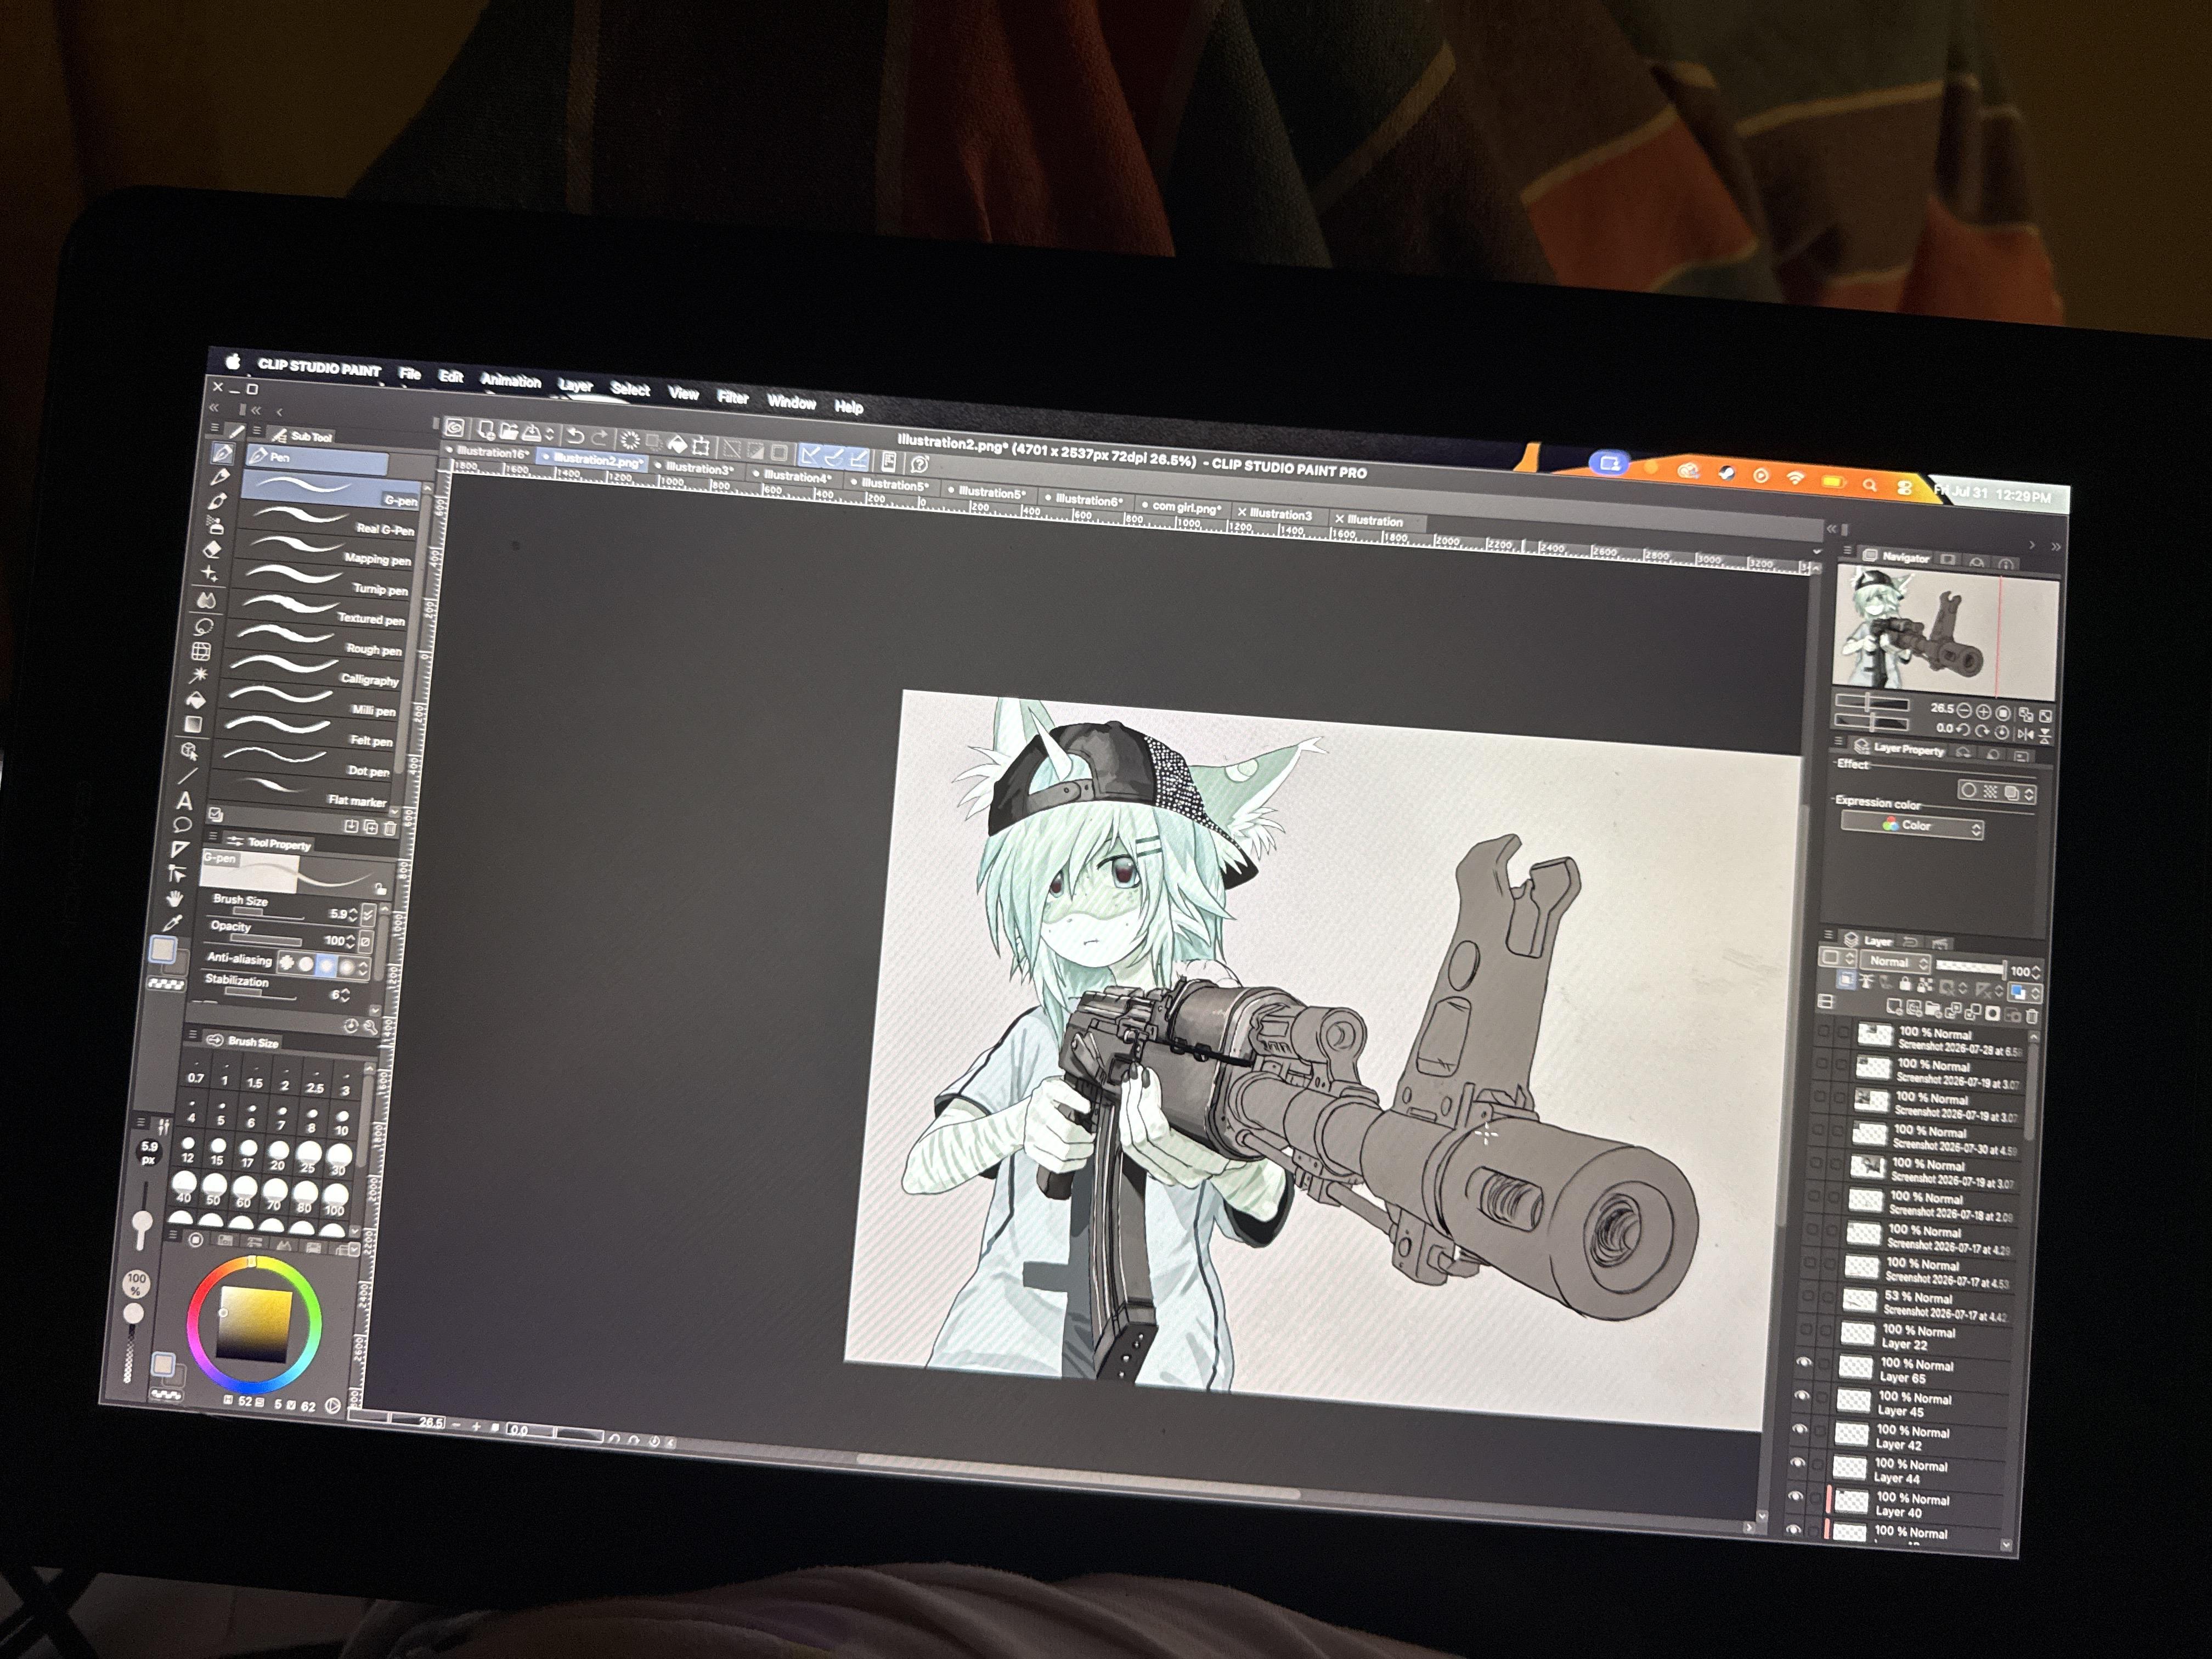
Task: Switch to the Illustration3* tab
Action: coord(698,469)
